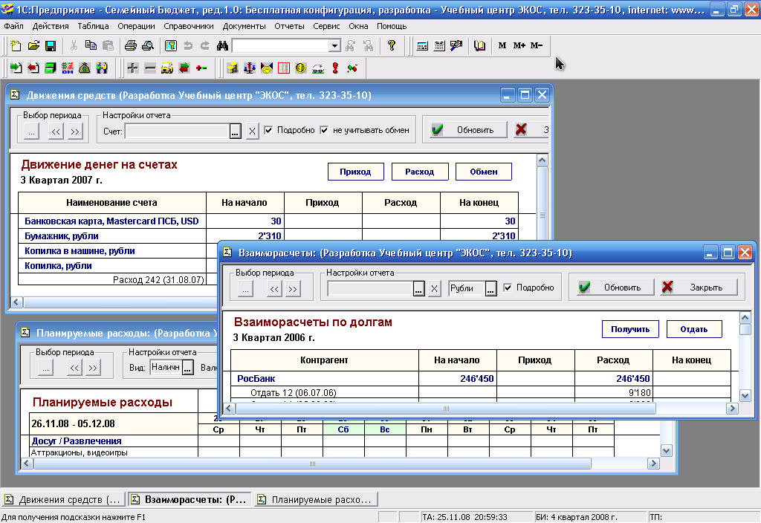Click the Счет input field
This screenshot has height=523, width=761.
pyautogui.click(x=177, y=131)
